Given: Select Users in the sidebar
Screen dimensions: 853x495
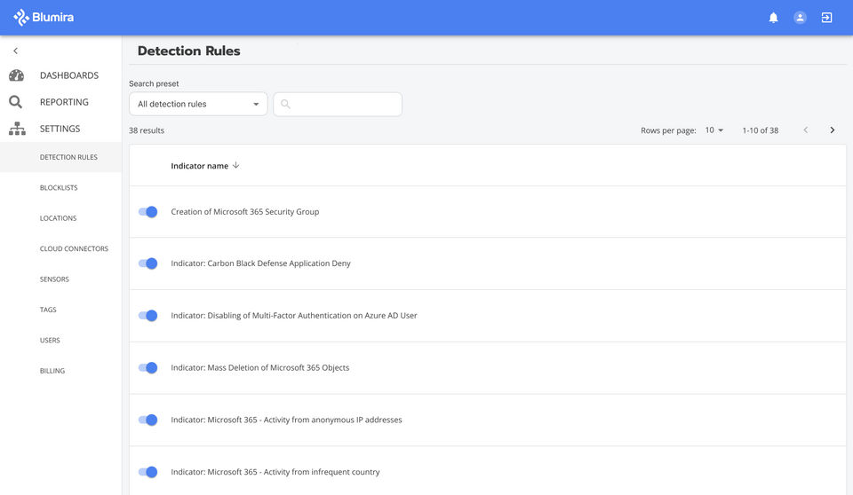Looking at the screenshot, I should [x=50, y=340].
